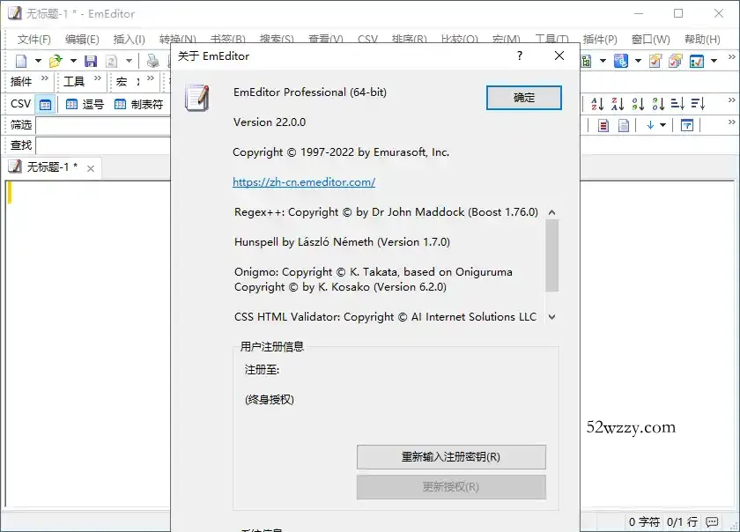Click the 0/1 行 status bar entry

(682, 521)
